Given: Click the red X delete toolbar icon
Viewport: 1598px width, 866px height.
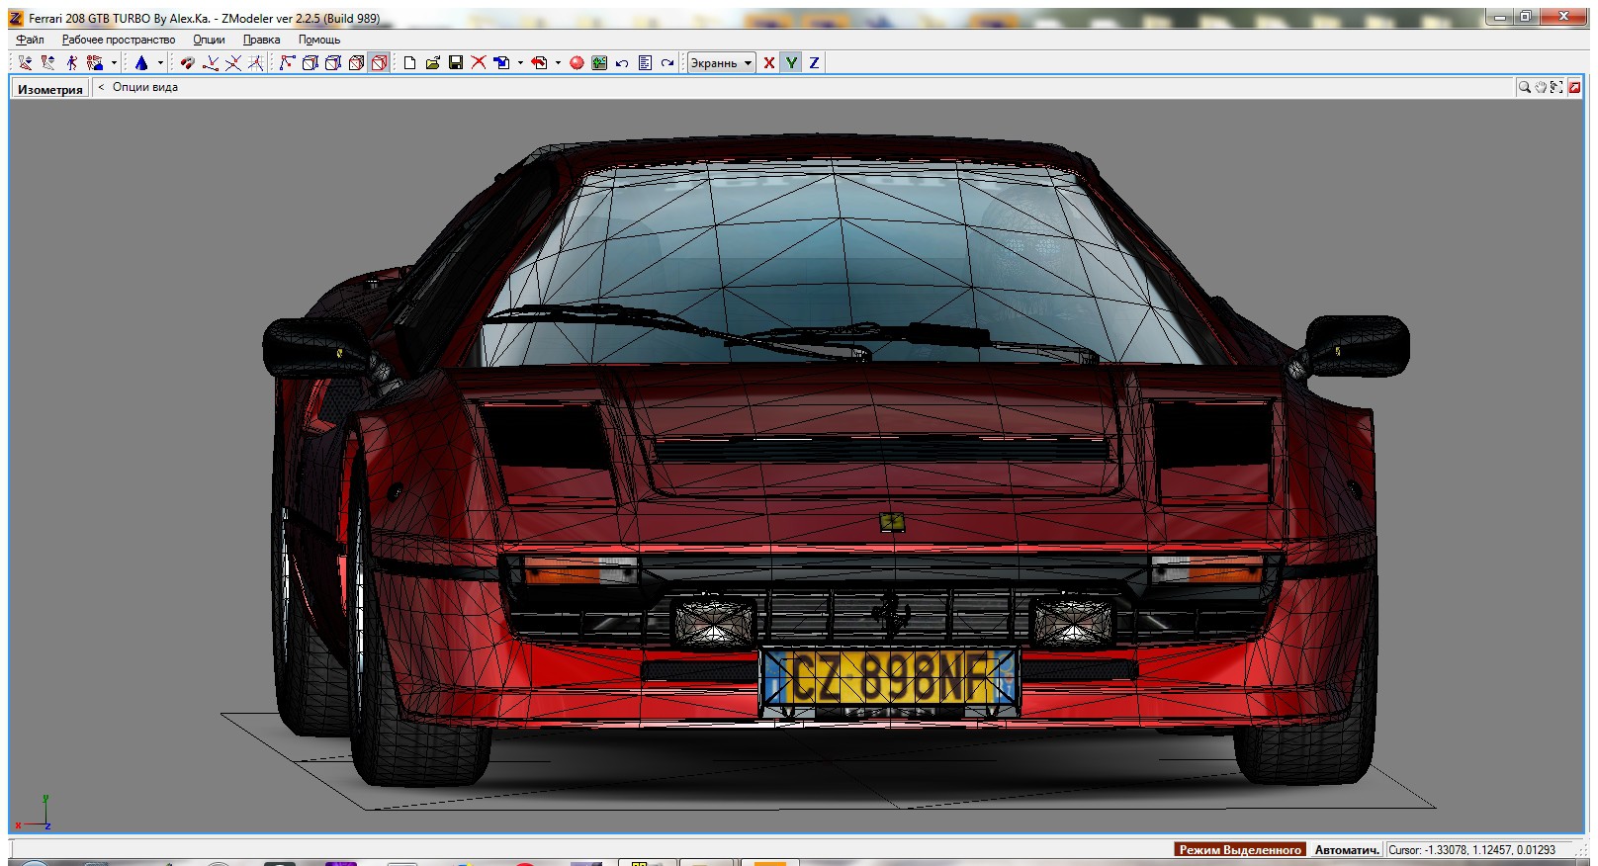Looking at the screenshot, I should click(478, 62).
